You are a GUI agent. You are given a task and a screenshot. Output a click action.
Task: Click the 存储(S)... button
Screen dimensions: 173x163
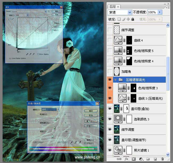(91, 126)
